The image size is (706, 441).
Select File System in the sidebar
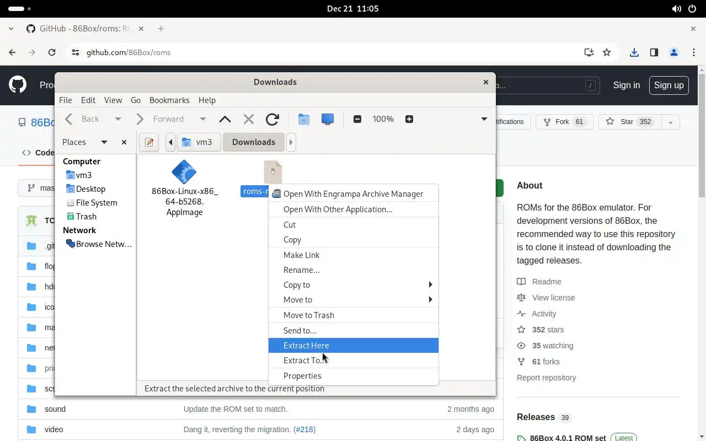[x=97, y=203]
